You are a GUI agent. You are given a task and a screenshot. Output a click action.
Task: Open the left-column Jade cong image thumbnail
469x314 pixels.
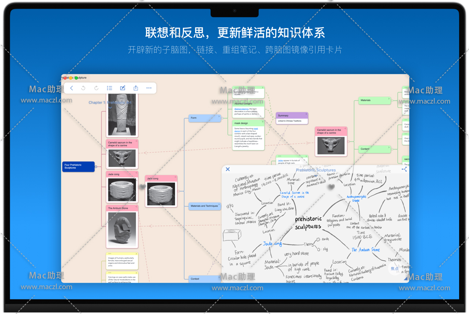pyautogui.click(x=122, y=190)
